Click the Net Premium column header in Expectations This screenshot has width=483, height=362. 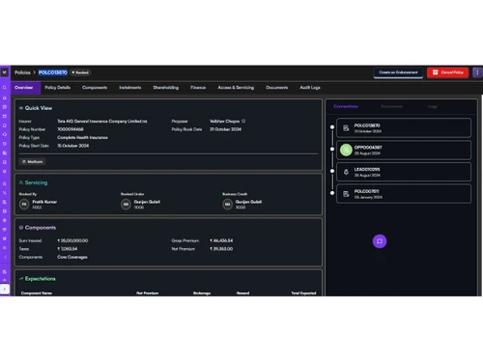148,293
